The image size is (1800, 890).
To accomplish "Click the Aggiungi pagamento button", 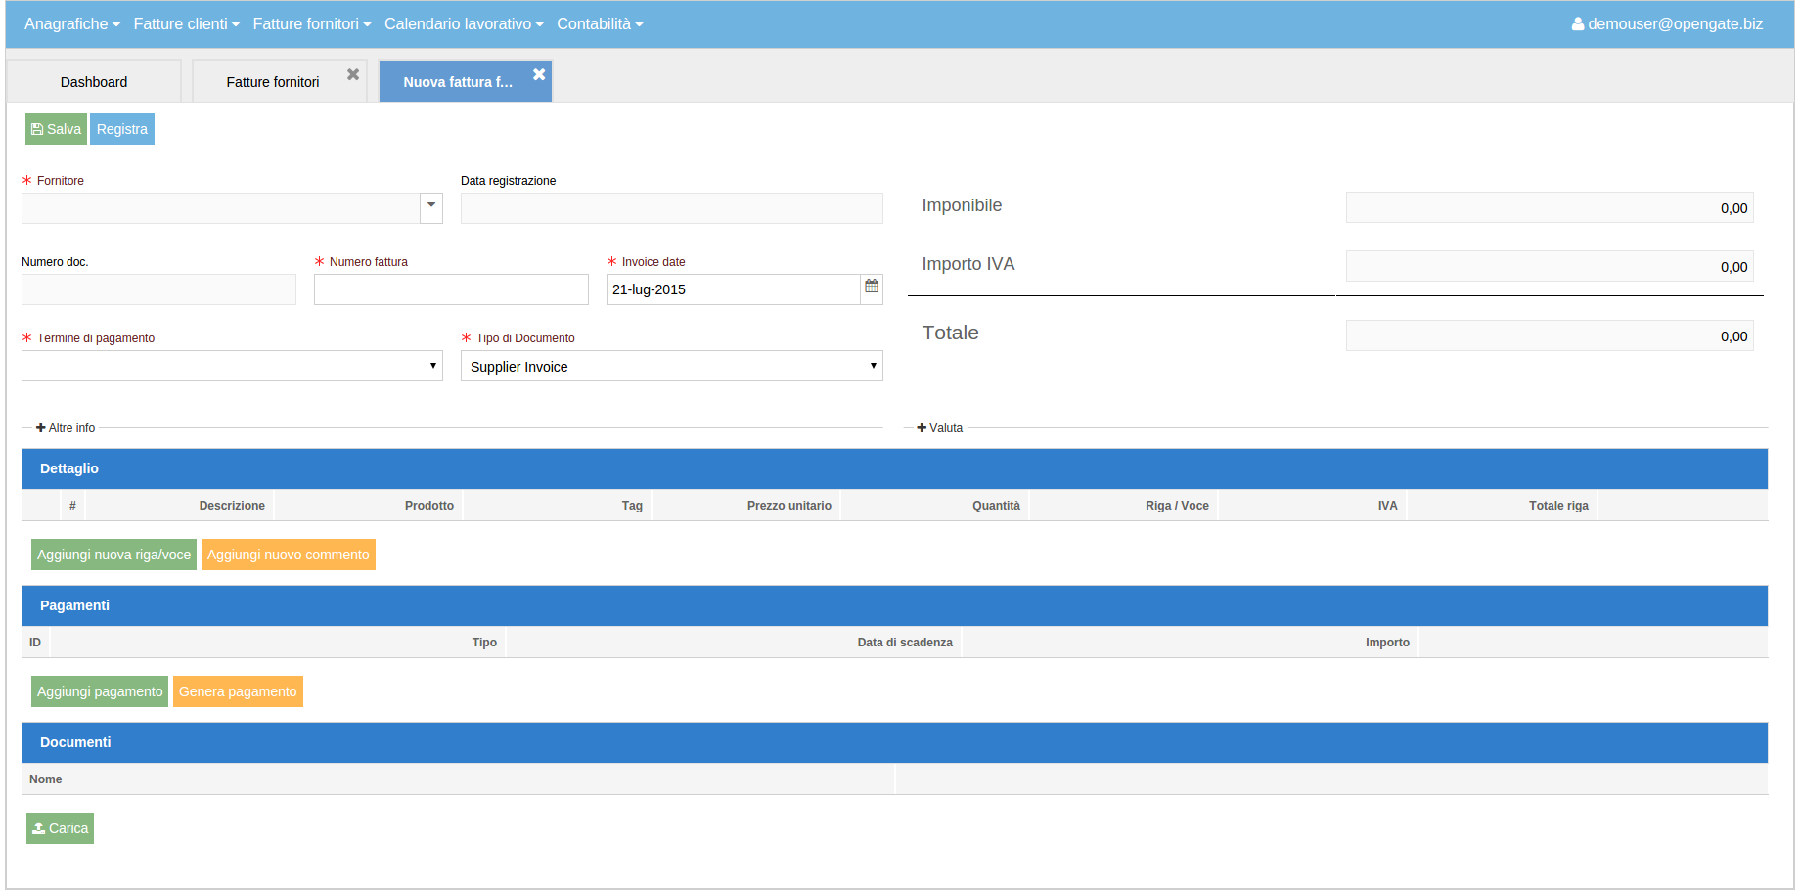I will click(x=100, y=691).
